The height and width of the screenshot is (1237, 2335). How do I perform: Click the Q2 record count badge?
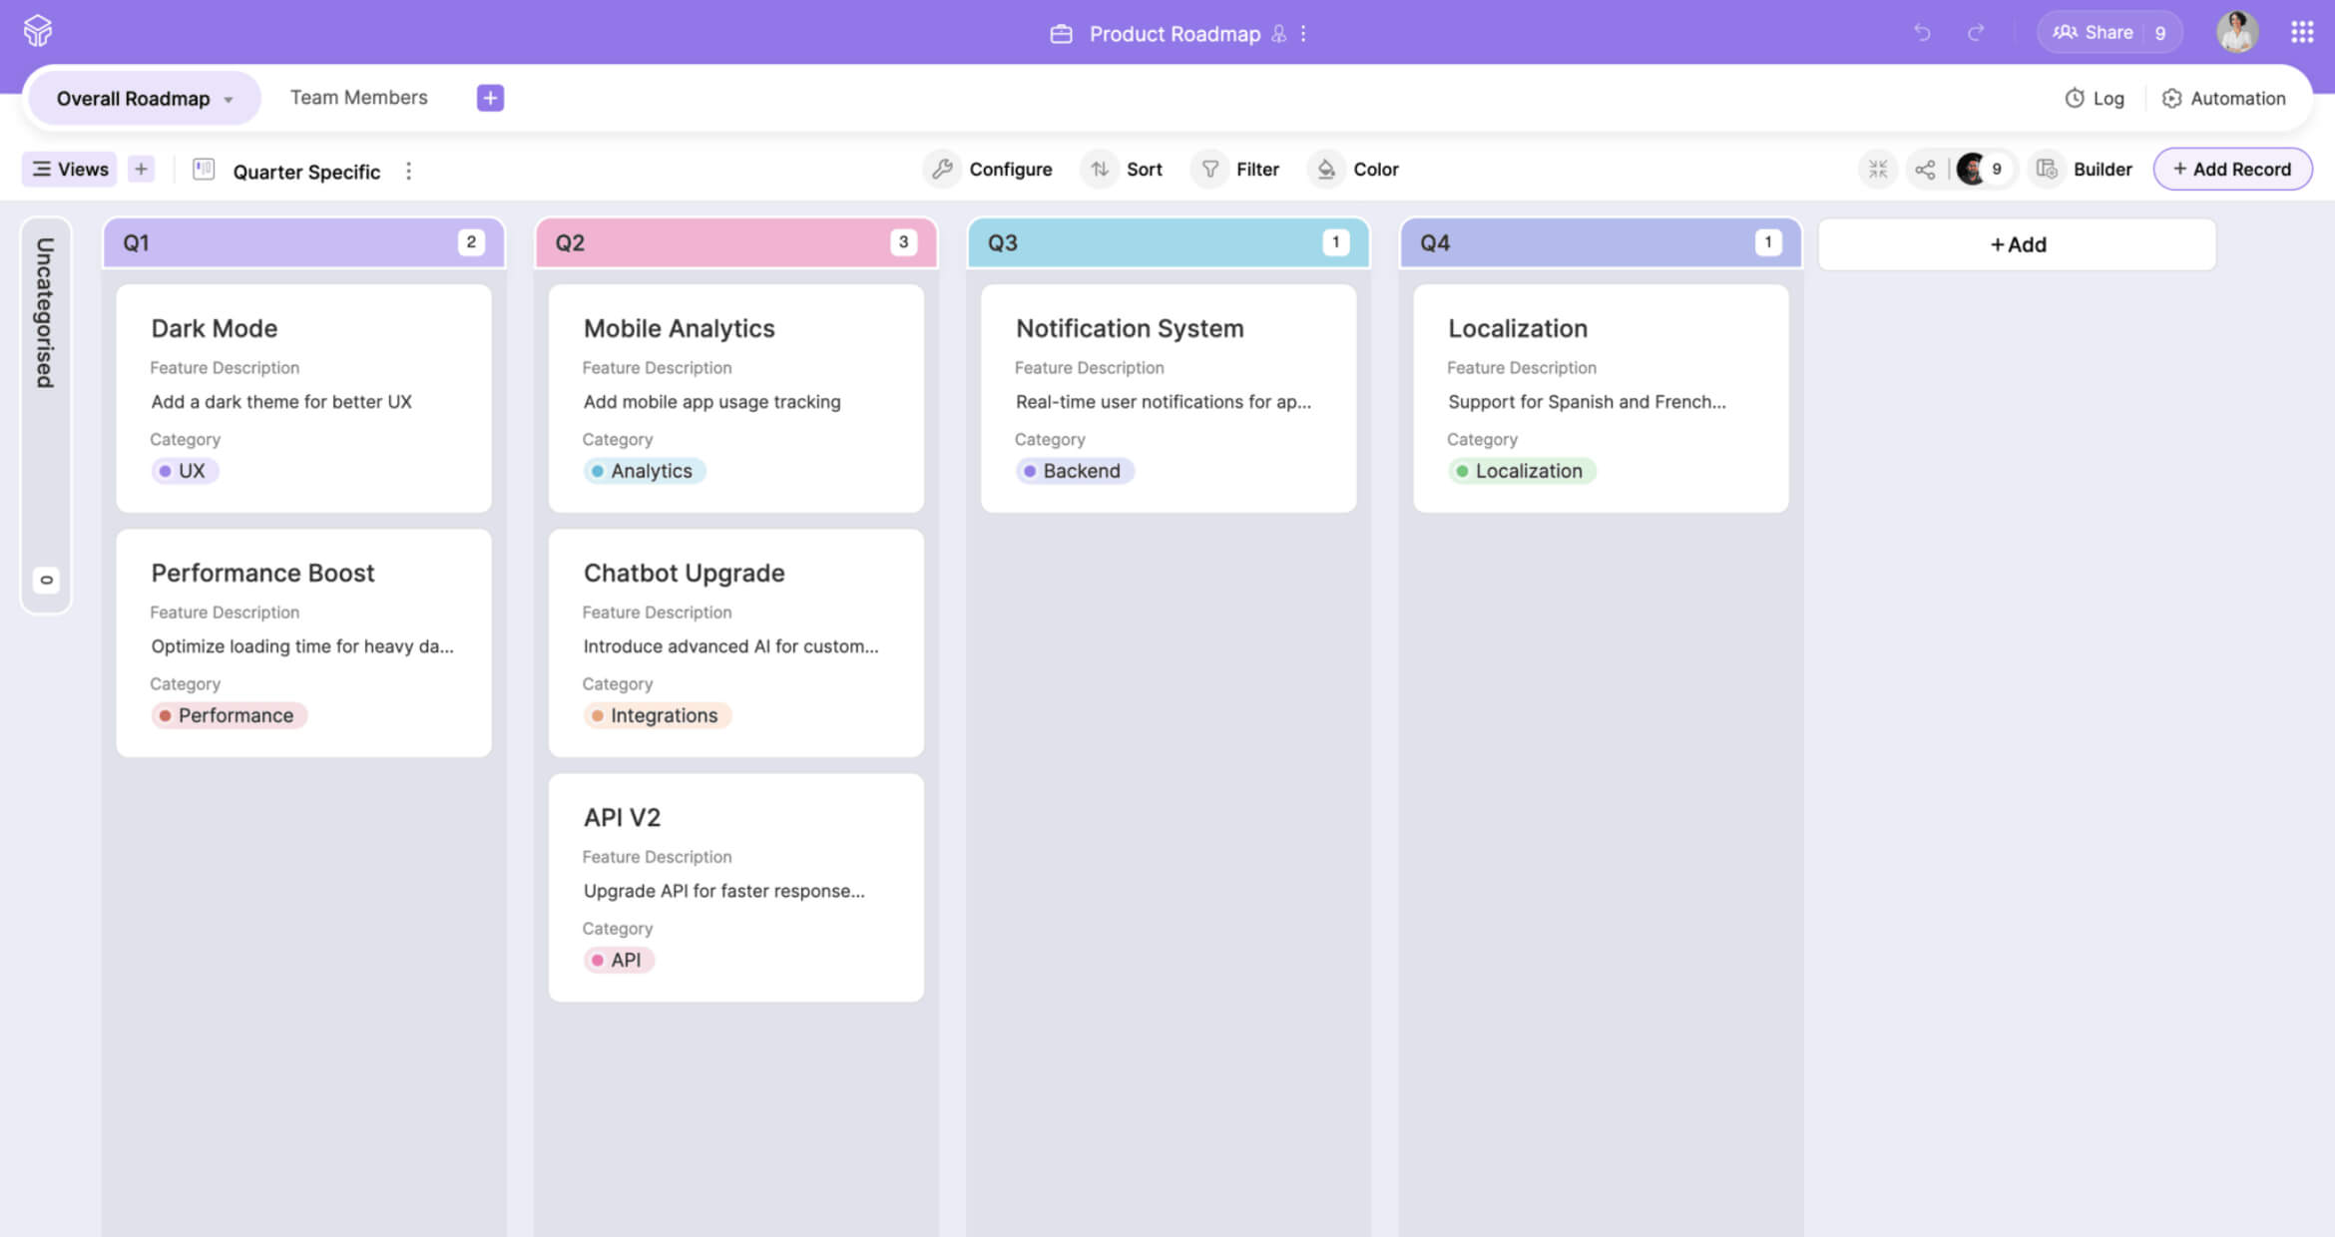tap(903, 242)
